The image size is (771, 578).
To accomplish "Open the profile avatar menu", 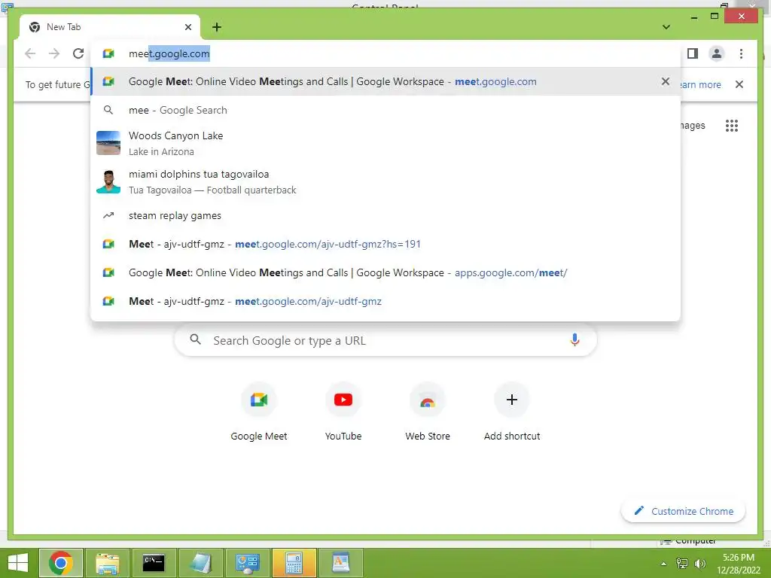I will [717, 53].
